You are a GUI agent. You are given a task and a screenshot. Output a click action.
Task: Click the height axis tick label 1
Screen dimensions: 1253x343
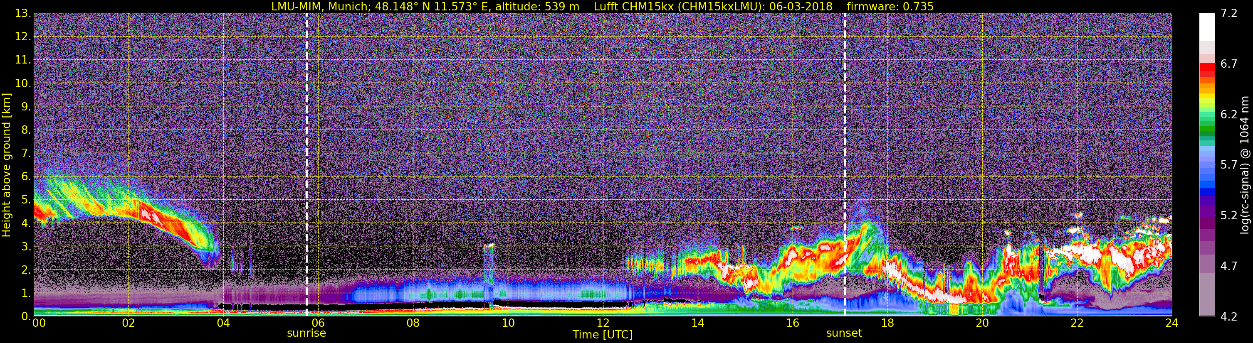pos(25,293)
